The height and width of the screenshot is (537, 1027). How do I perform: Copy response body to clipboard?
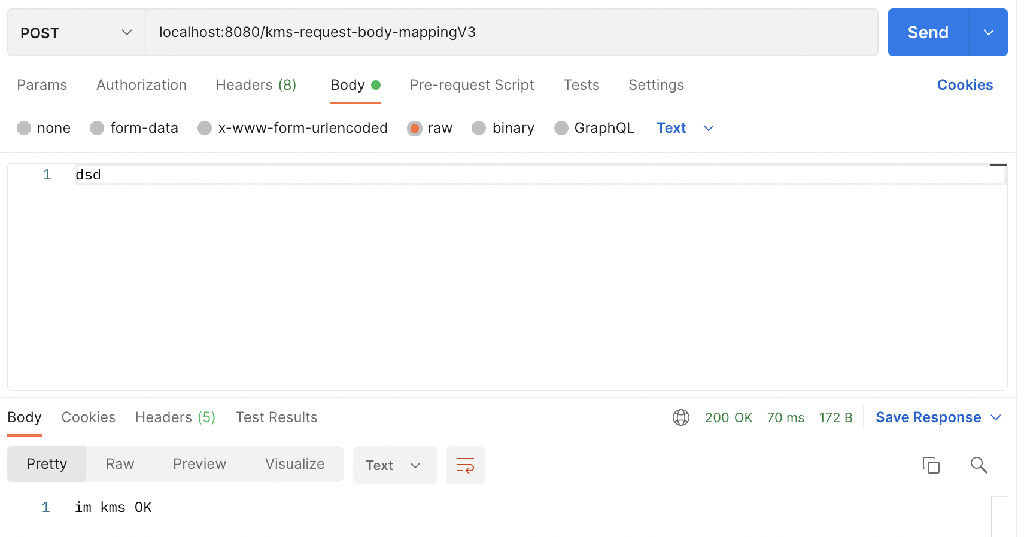coord(931,465)
